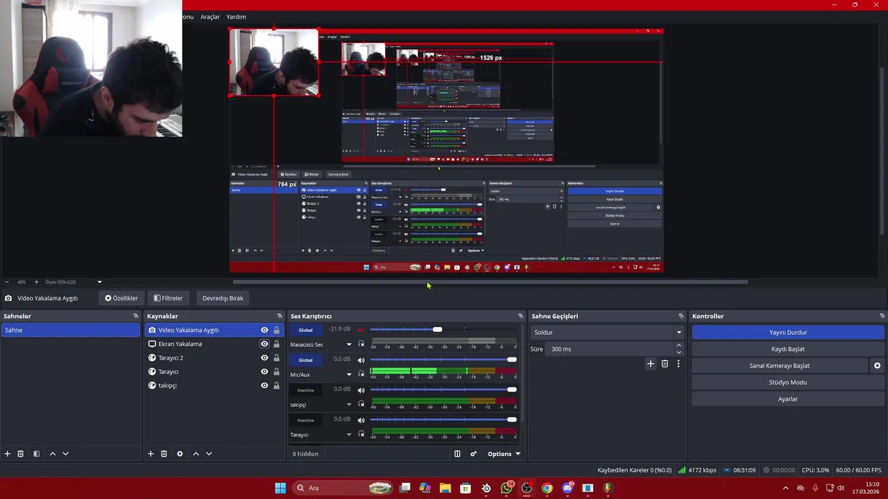Delete scene with Sahneler trash icon
The width and height of the screenshot is (888, 499).
pos(21,454)
